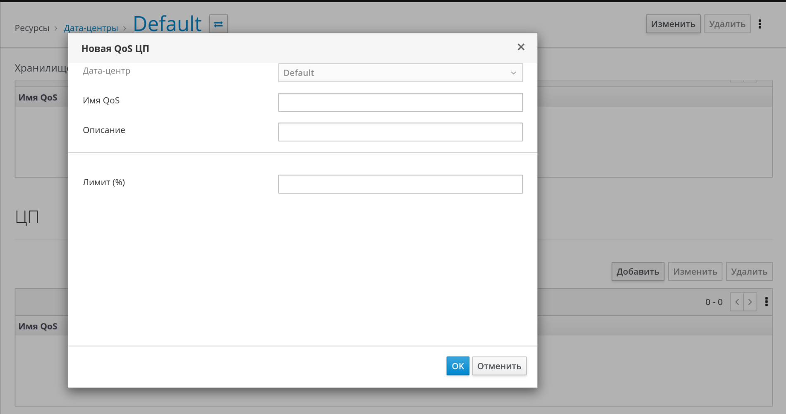786x414 pixels.
Task: Open the top-right kebab menu beside Удалить
Action: tap(760, 24)
